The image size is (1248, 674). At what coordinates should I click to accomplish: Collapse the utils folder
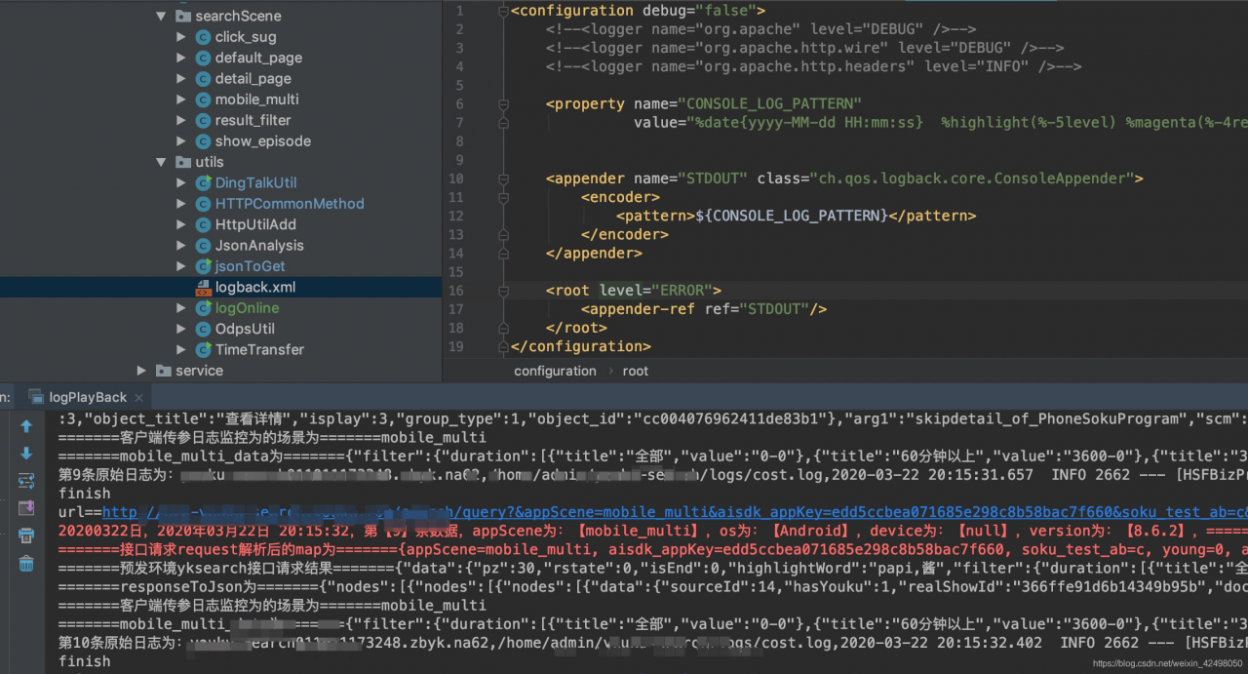pyautogui.click(x=161, y=162)
